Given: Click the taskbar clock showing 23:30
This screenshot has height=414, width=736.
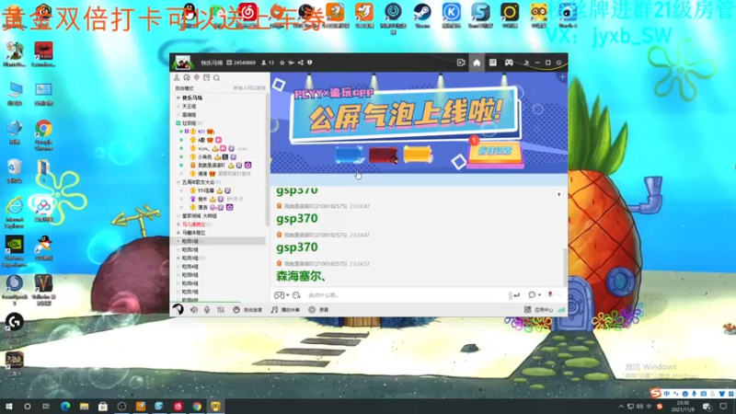Looking at the screenshot, I should tap(683, 407).
